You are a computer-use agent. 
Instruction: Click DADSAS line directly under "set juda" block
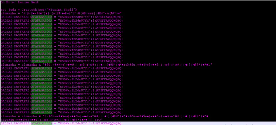[x=62, y=17]
